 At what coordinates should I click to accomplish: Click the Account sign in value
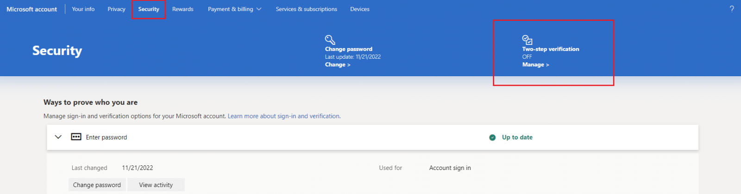450,168
